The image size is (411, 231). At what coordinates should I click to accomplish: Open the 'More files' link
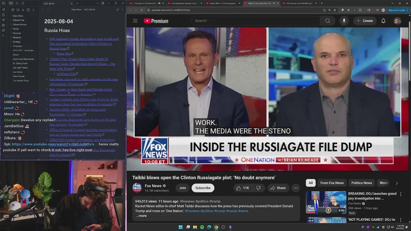pyautogui.click(x=64, y=54)
